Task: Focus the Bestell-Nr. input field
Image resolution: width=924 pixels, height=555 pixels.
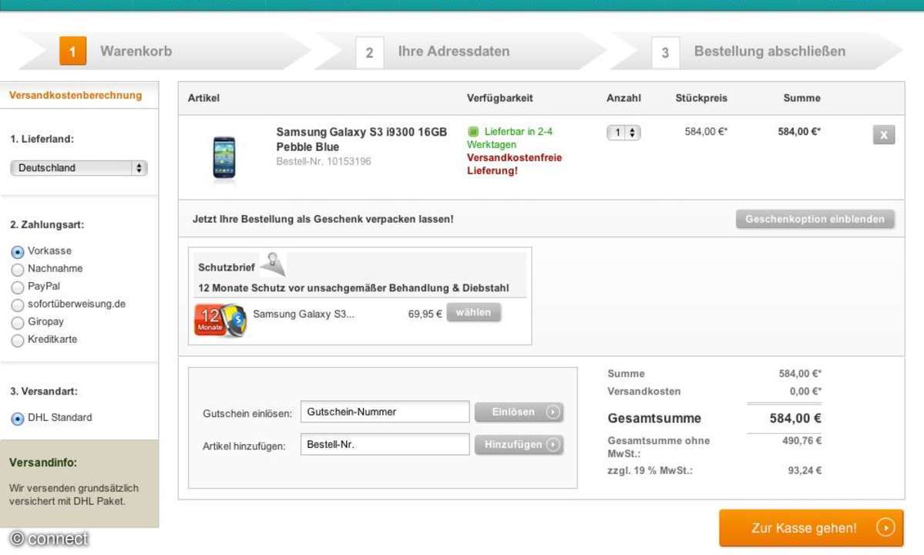Action: [x=385, y=444]
